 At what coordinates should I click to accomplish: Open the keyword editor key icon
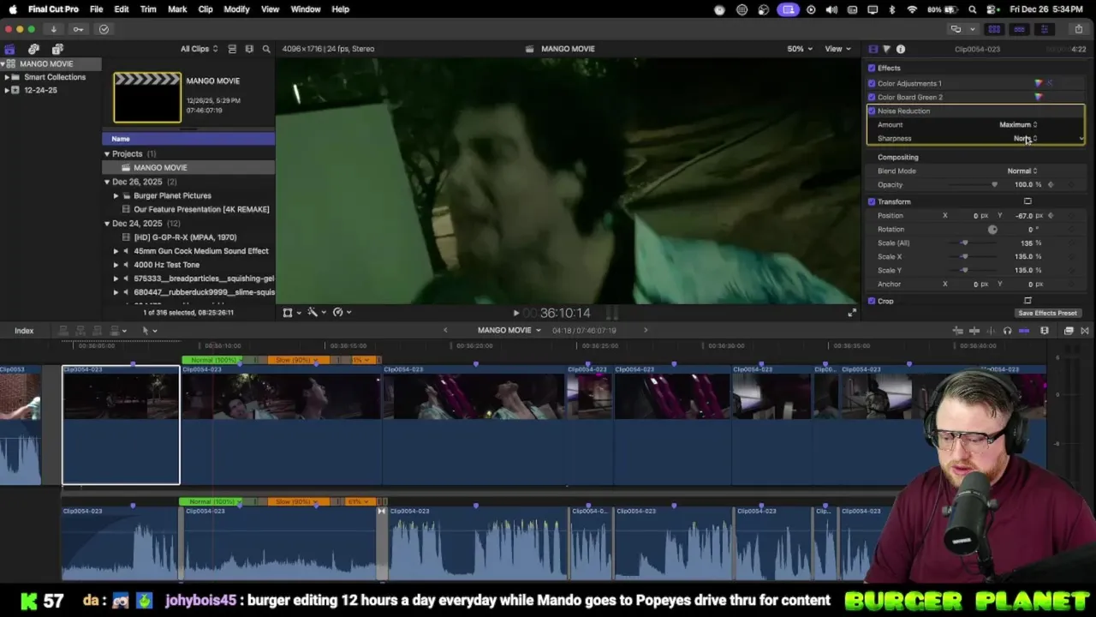point(78,29)
